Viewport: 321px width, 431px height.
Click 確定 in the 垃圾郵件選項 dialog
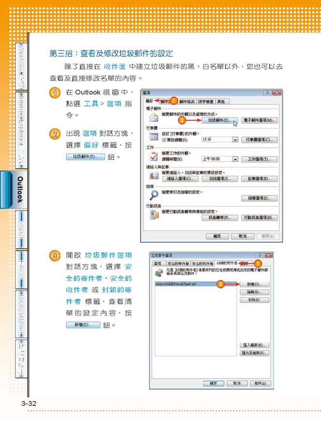[214, 383]
